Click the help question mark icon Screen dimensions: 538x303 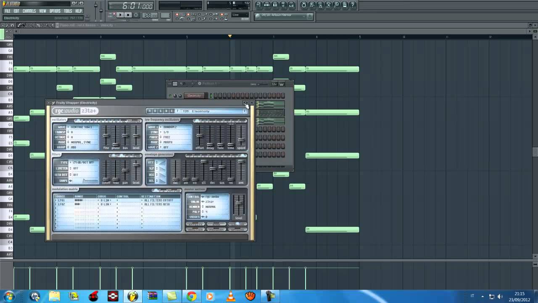pos(353,5)
